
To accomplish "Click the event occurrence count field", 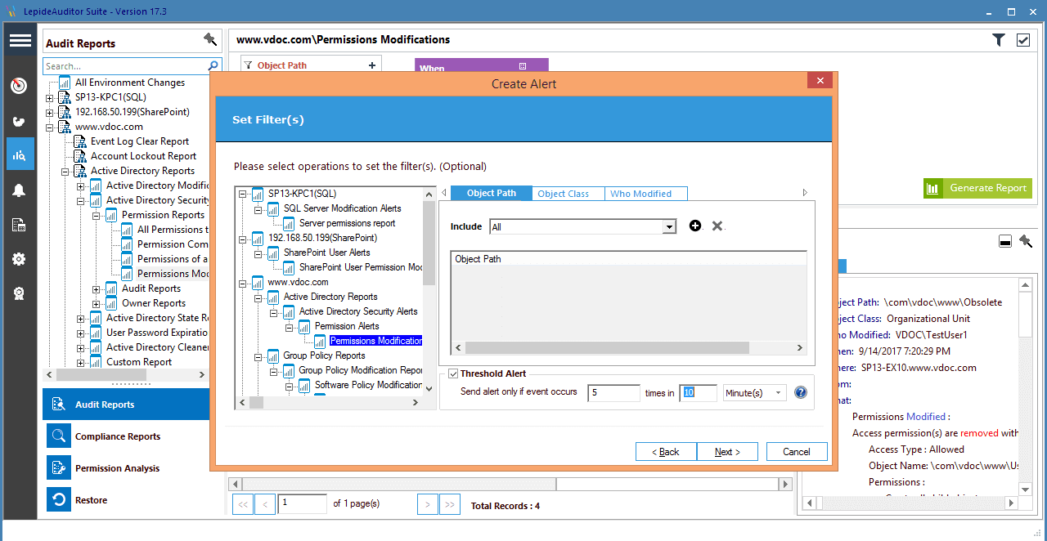I will click(x=613, y=393).
